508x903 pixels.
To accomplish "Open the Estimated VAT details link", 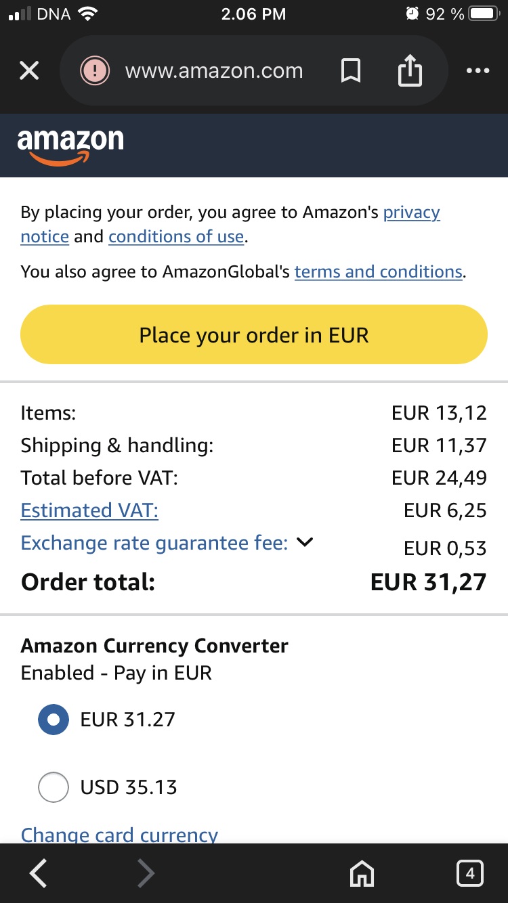I will coord(89,510).
